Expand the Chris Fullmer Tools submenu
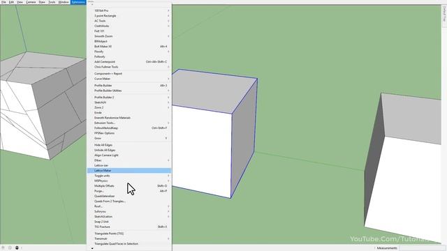 tap(129, 67)
